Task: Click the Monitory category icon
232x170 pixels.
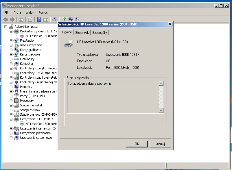Action: pyautogui.click(x=16, y=87)
